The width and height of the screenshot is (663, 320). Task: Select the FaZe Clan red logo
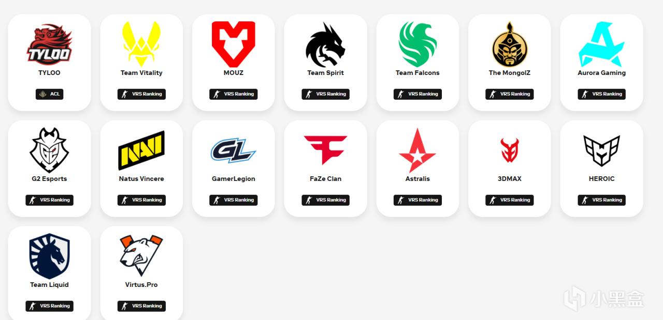click(x=325, y=150)
